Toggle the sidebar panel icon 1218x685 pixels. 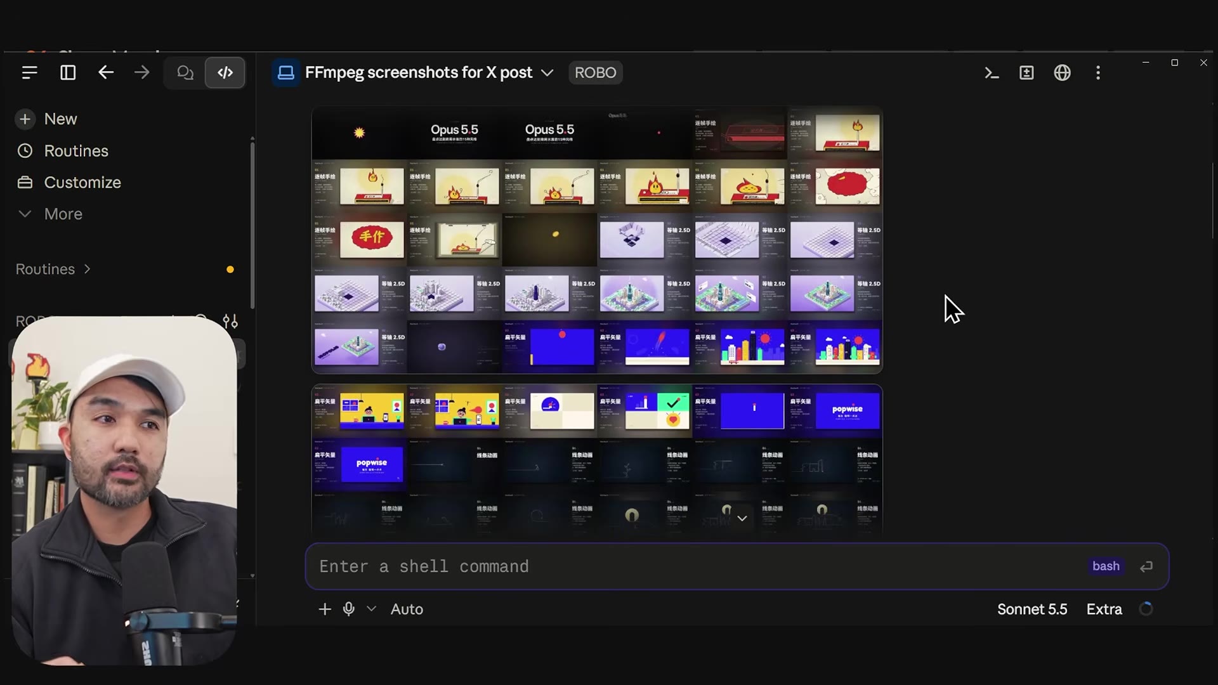point(68,72)
